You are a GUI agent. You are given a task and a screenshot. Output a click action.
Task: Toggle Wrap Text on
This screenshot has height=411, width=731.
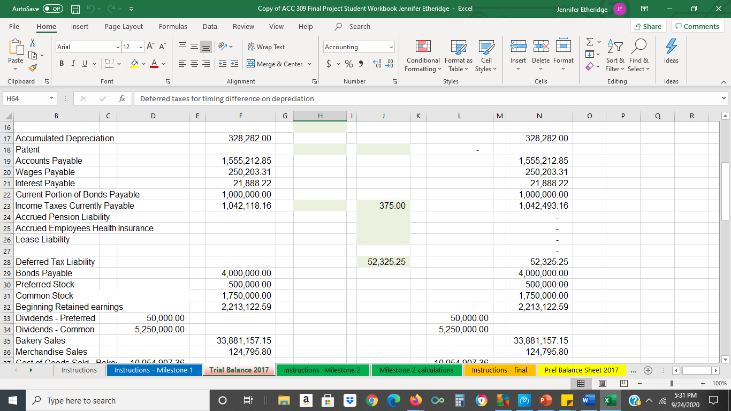266,47
